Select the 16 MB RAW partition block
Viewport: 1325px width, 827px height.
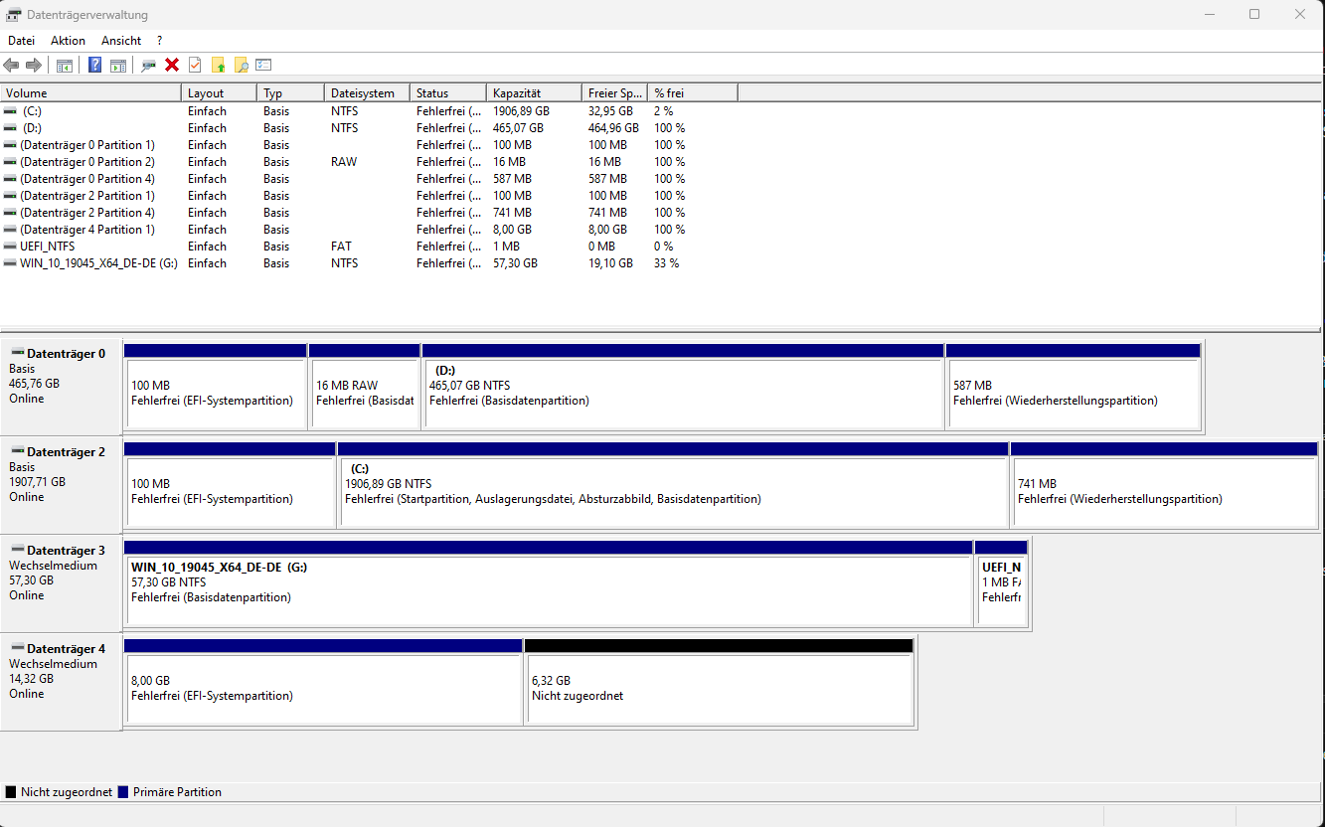coord(364,388)
